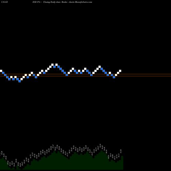Select the lowest blue Renko brick
This screenshot has width=171, height=171.
click(19, 81)
